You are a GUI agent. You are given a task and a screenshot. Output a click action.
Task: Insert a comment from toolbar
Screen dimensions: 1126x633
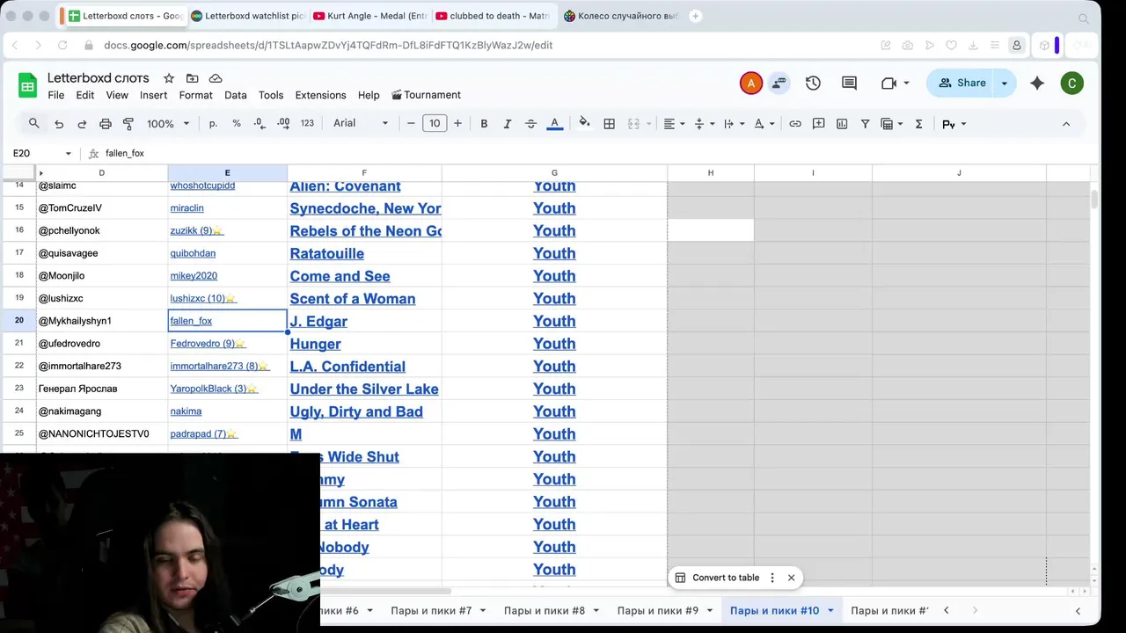[x=819, y=124]
